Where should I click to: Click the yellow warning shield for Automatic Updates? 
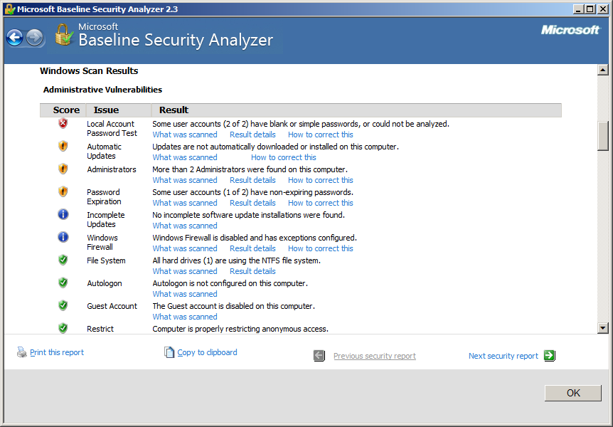63,147
